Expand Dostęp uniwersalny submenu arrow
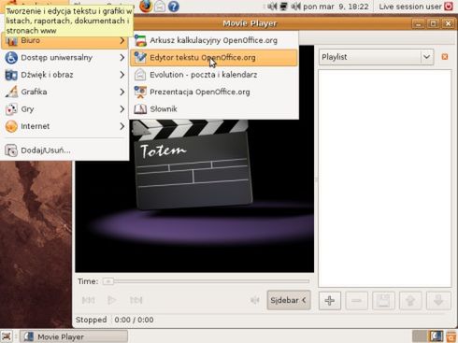This screenshot has height=343, width=458. tap(122, 58)
